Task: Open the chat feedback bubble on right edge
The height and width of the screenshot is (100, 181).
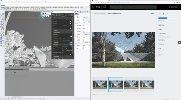Action: coord(179,42)
